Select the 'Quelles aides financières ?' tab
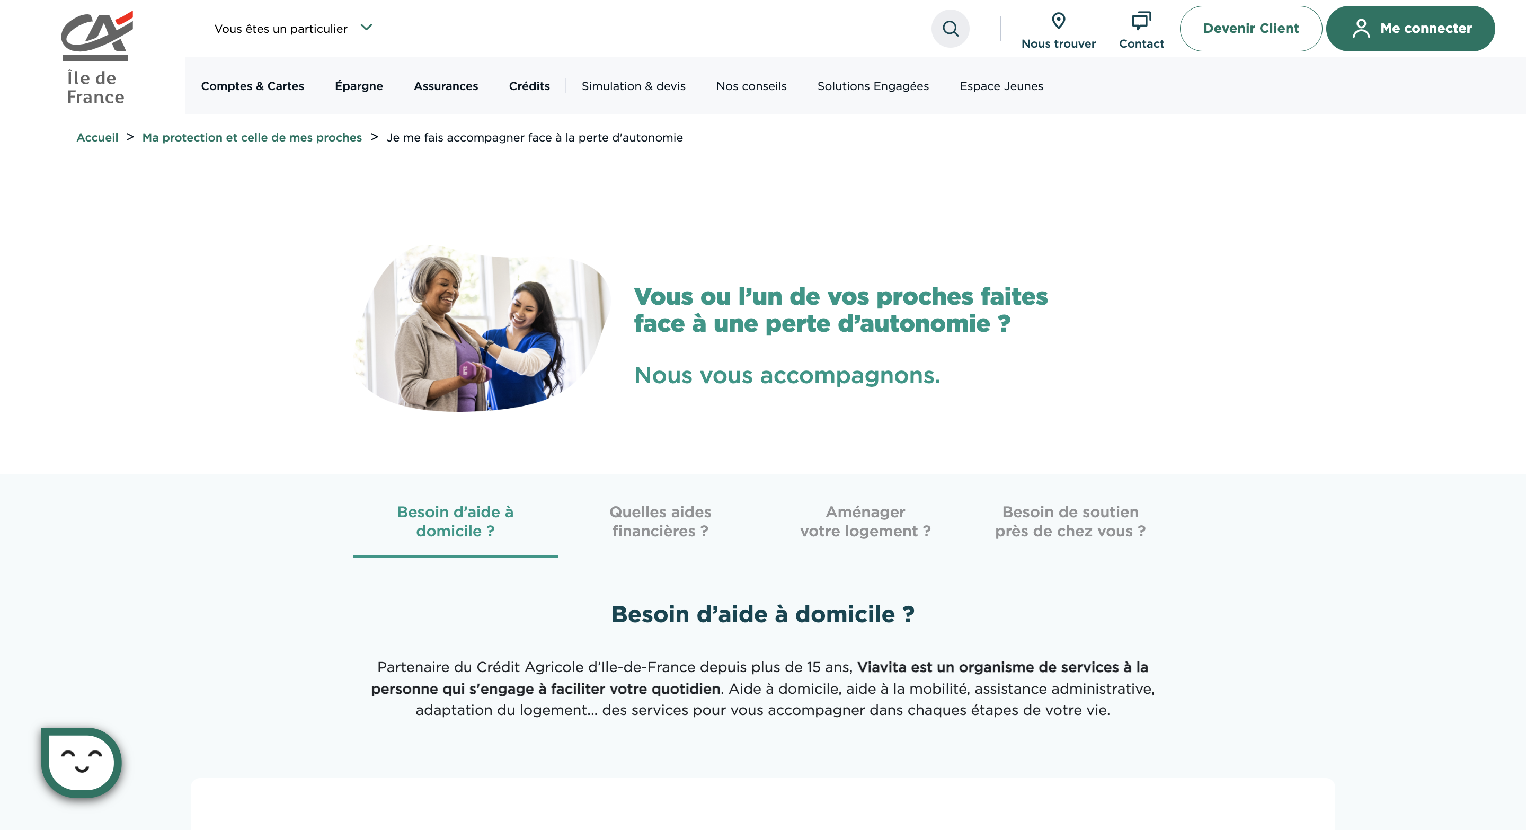This screenshot has width=1526, height=830. point(662,522)
